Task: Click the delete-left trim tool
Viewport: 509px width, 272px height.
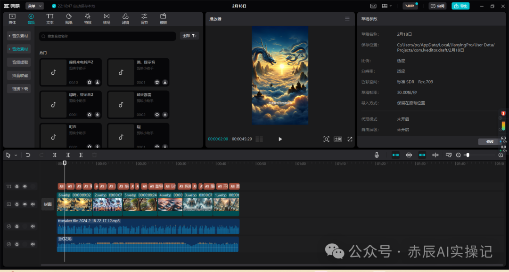Action: click(68, 155)
